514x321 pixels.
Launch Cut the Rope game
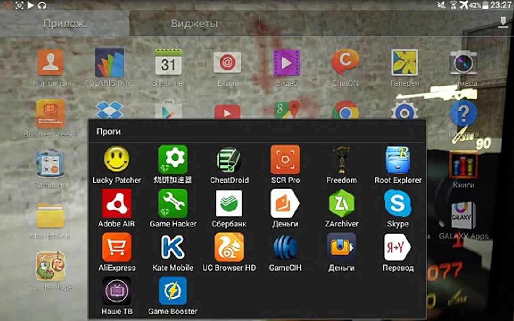coord(50,266)
